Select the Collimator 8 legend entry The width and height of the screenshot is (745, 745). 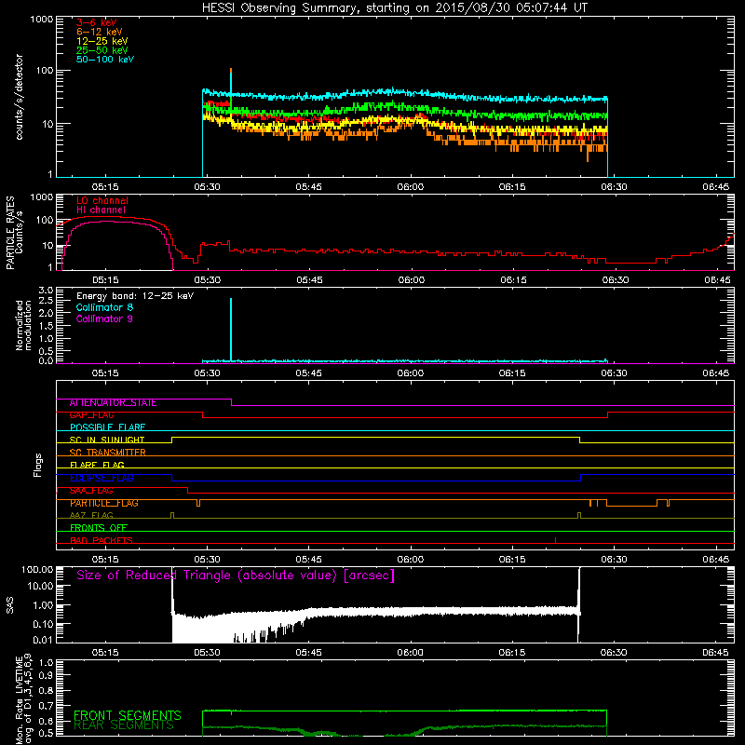[x=104, y=307]
